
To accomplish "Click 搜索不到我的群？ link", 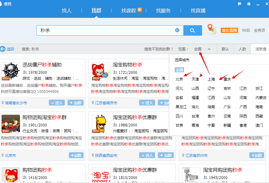I will point(158,49).
